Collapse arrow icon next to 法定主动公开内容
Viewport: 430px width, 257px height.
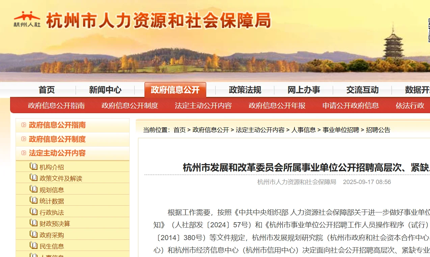pyautogui.click(x=24, y=153)
